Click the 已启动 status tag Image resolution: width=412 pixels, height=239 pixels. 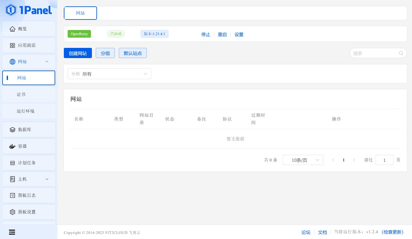coord(116,34)
